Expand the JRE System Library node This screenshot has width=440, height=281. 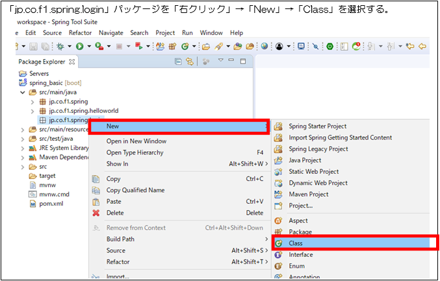23,148
